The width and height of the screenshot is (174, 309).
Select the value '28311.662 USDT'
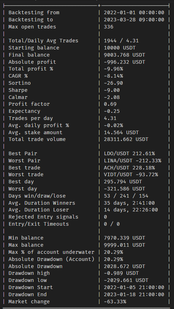click(126, 139)
